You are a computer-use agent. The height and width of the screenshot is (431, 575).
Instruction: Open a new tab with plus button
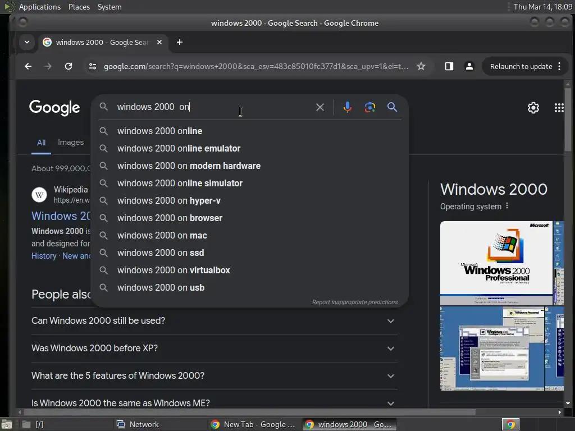pyautogui.click(x=179, y=42)
